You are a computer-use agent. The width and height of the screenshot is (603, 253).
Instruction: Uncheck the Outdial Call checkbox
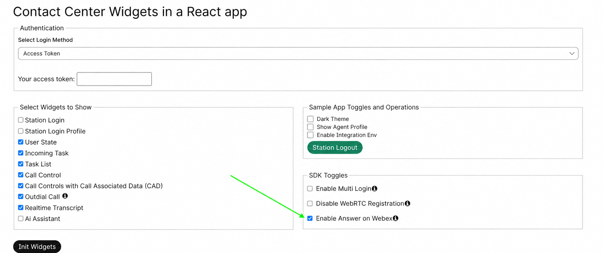(21, 197)
